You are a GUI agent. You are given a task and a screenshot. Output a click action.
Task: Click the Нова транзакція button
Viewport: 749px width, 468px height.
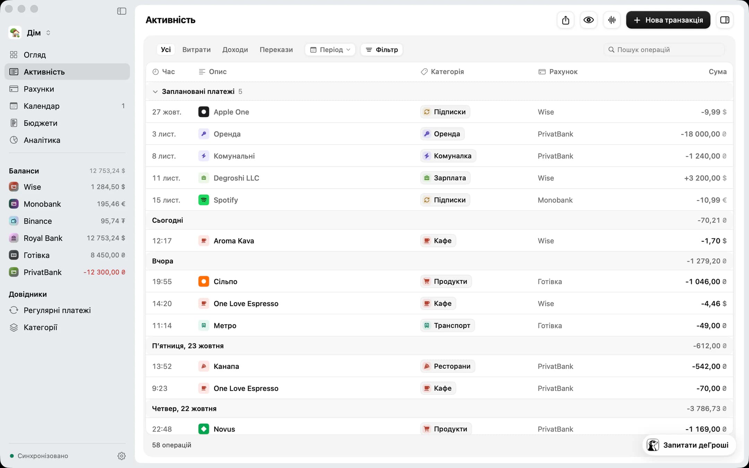(668, 20)
